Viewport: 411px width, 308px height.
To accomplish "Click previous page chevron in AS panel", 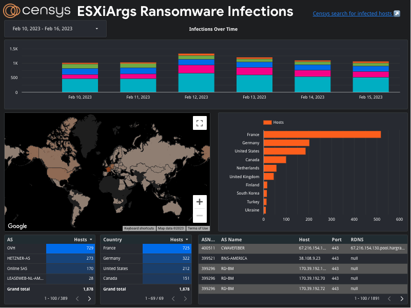I will tap(77, 298).
